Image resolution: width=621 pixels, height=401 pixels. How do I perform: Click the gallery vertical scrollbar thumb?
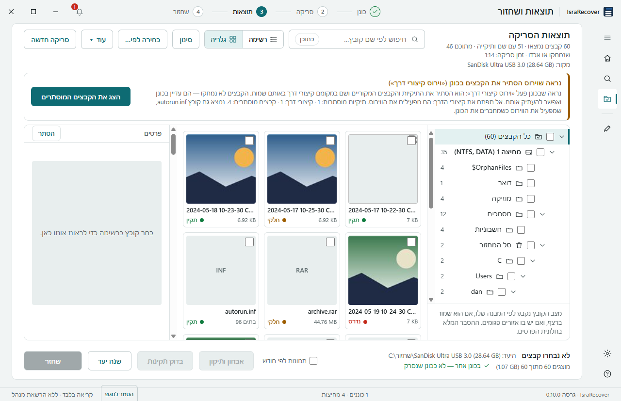point(173,144)
